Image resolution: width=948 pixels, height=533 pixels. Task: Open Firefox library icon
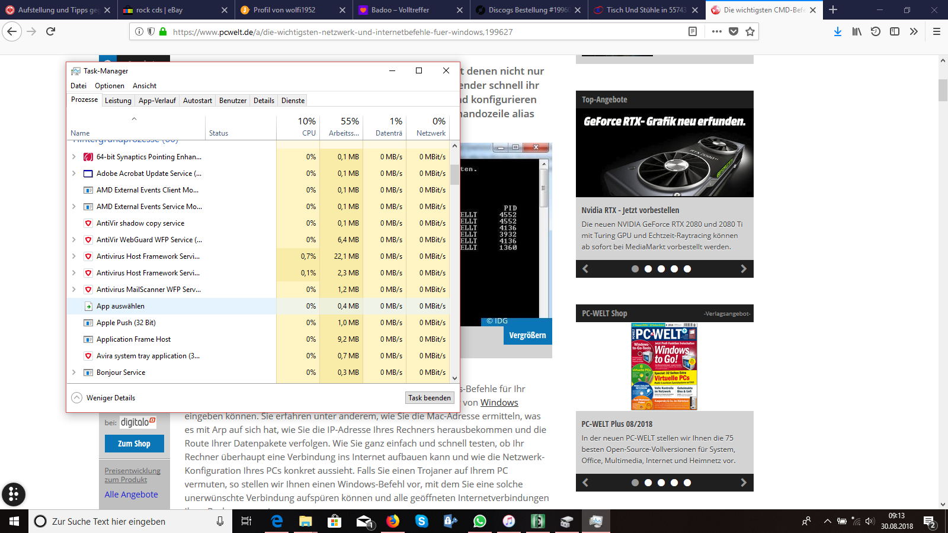[x=857, y=31]
